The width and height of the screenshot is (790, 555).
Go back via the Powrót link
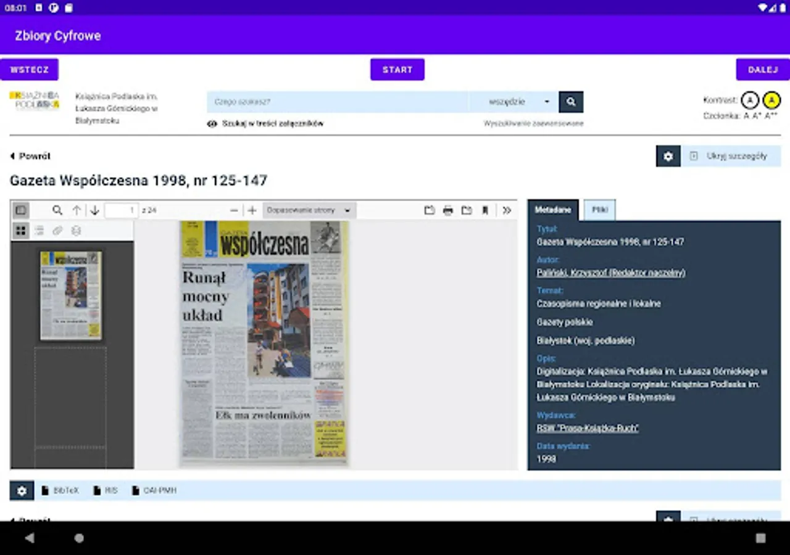coord(30,156)
